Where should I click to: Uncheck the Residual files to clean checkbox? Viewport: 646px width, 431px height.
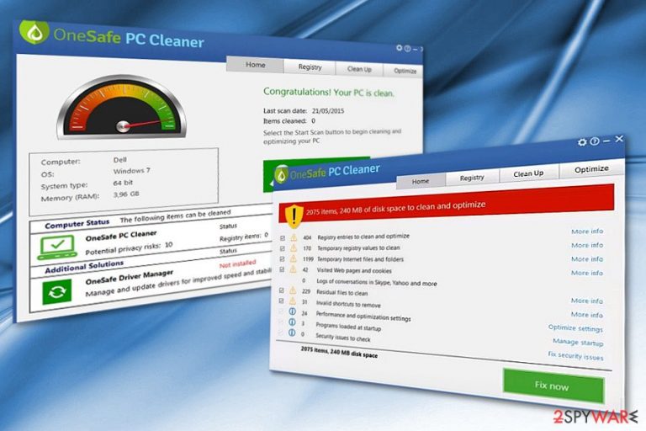[x=282, y=290]
